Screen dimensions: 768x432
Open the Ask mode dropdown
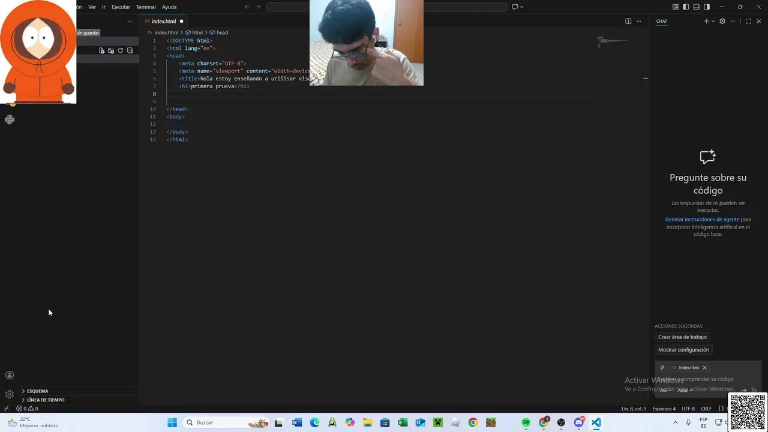point(664,390)
